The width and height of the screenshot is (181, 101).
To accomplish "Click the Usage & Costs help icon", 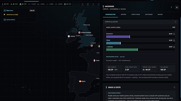I will (x=174, y=87).
